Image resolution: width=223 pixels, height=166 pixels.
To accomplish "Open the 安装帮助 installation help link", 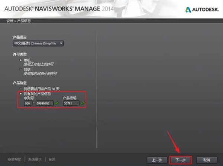I will coord(14,159).
